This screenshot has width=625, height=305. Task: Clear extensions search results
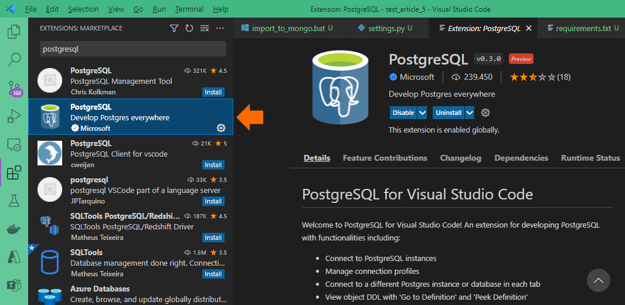(205, 28)
